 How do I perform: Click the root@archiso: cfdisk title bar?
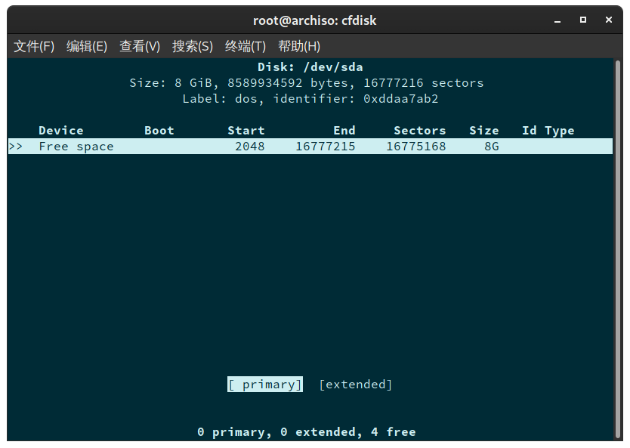[x=314, y=20]
